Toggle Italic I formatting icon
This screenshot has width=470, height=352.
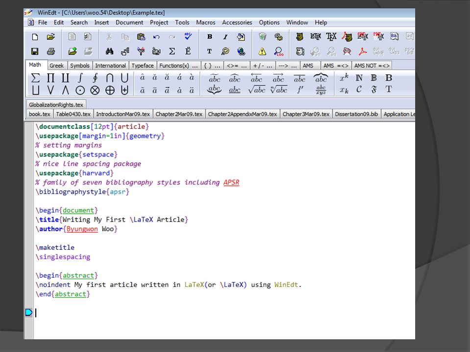click(225, 37)
